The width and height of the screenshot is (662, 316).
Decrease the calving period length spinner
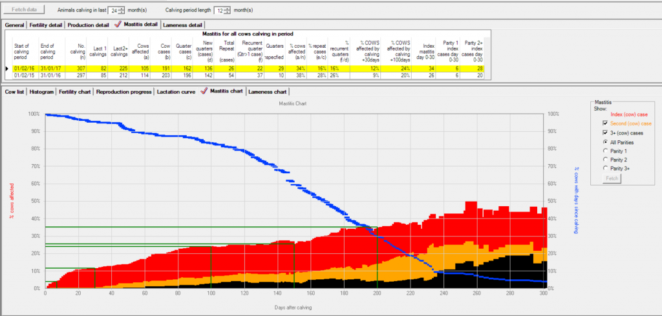pos(228,13)
